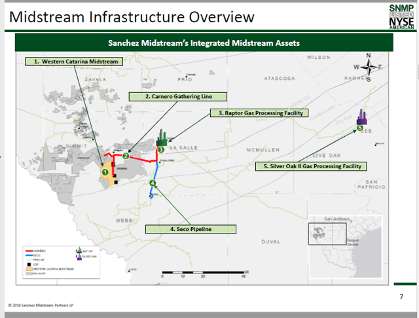Screen dimensions: 419x318
Task: Click the inset Texas locator map
Action: click(346, 246)
